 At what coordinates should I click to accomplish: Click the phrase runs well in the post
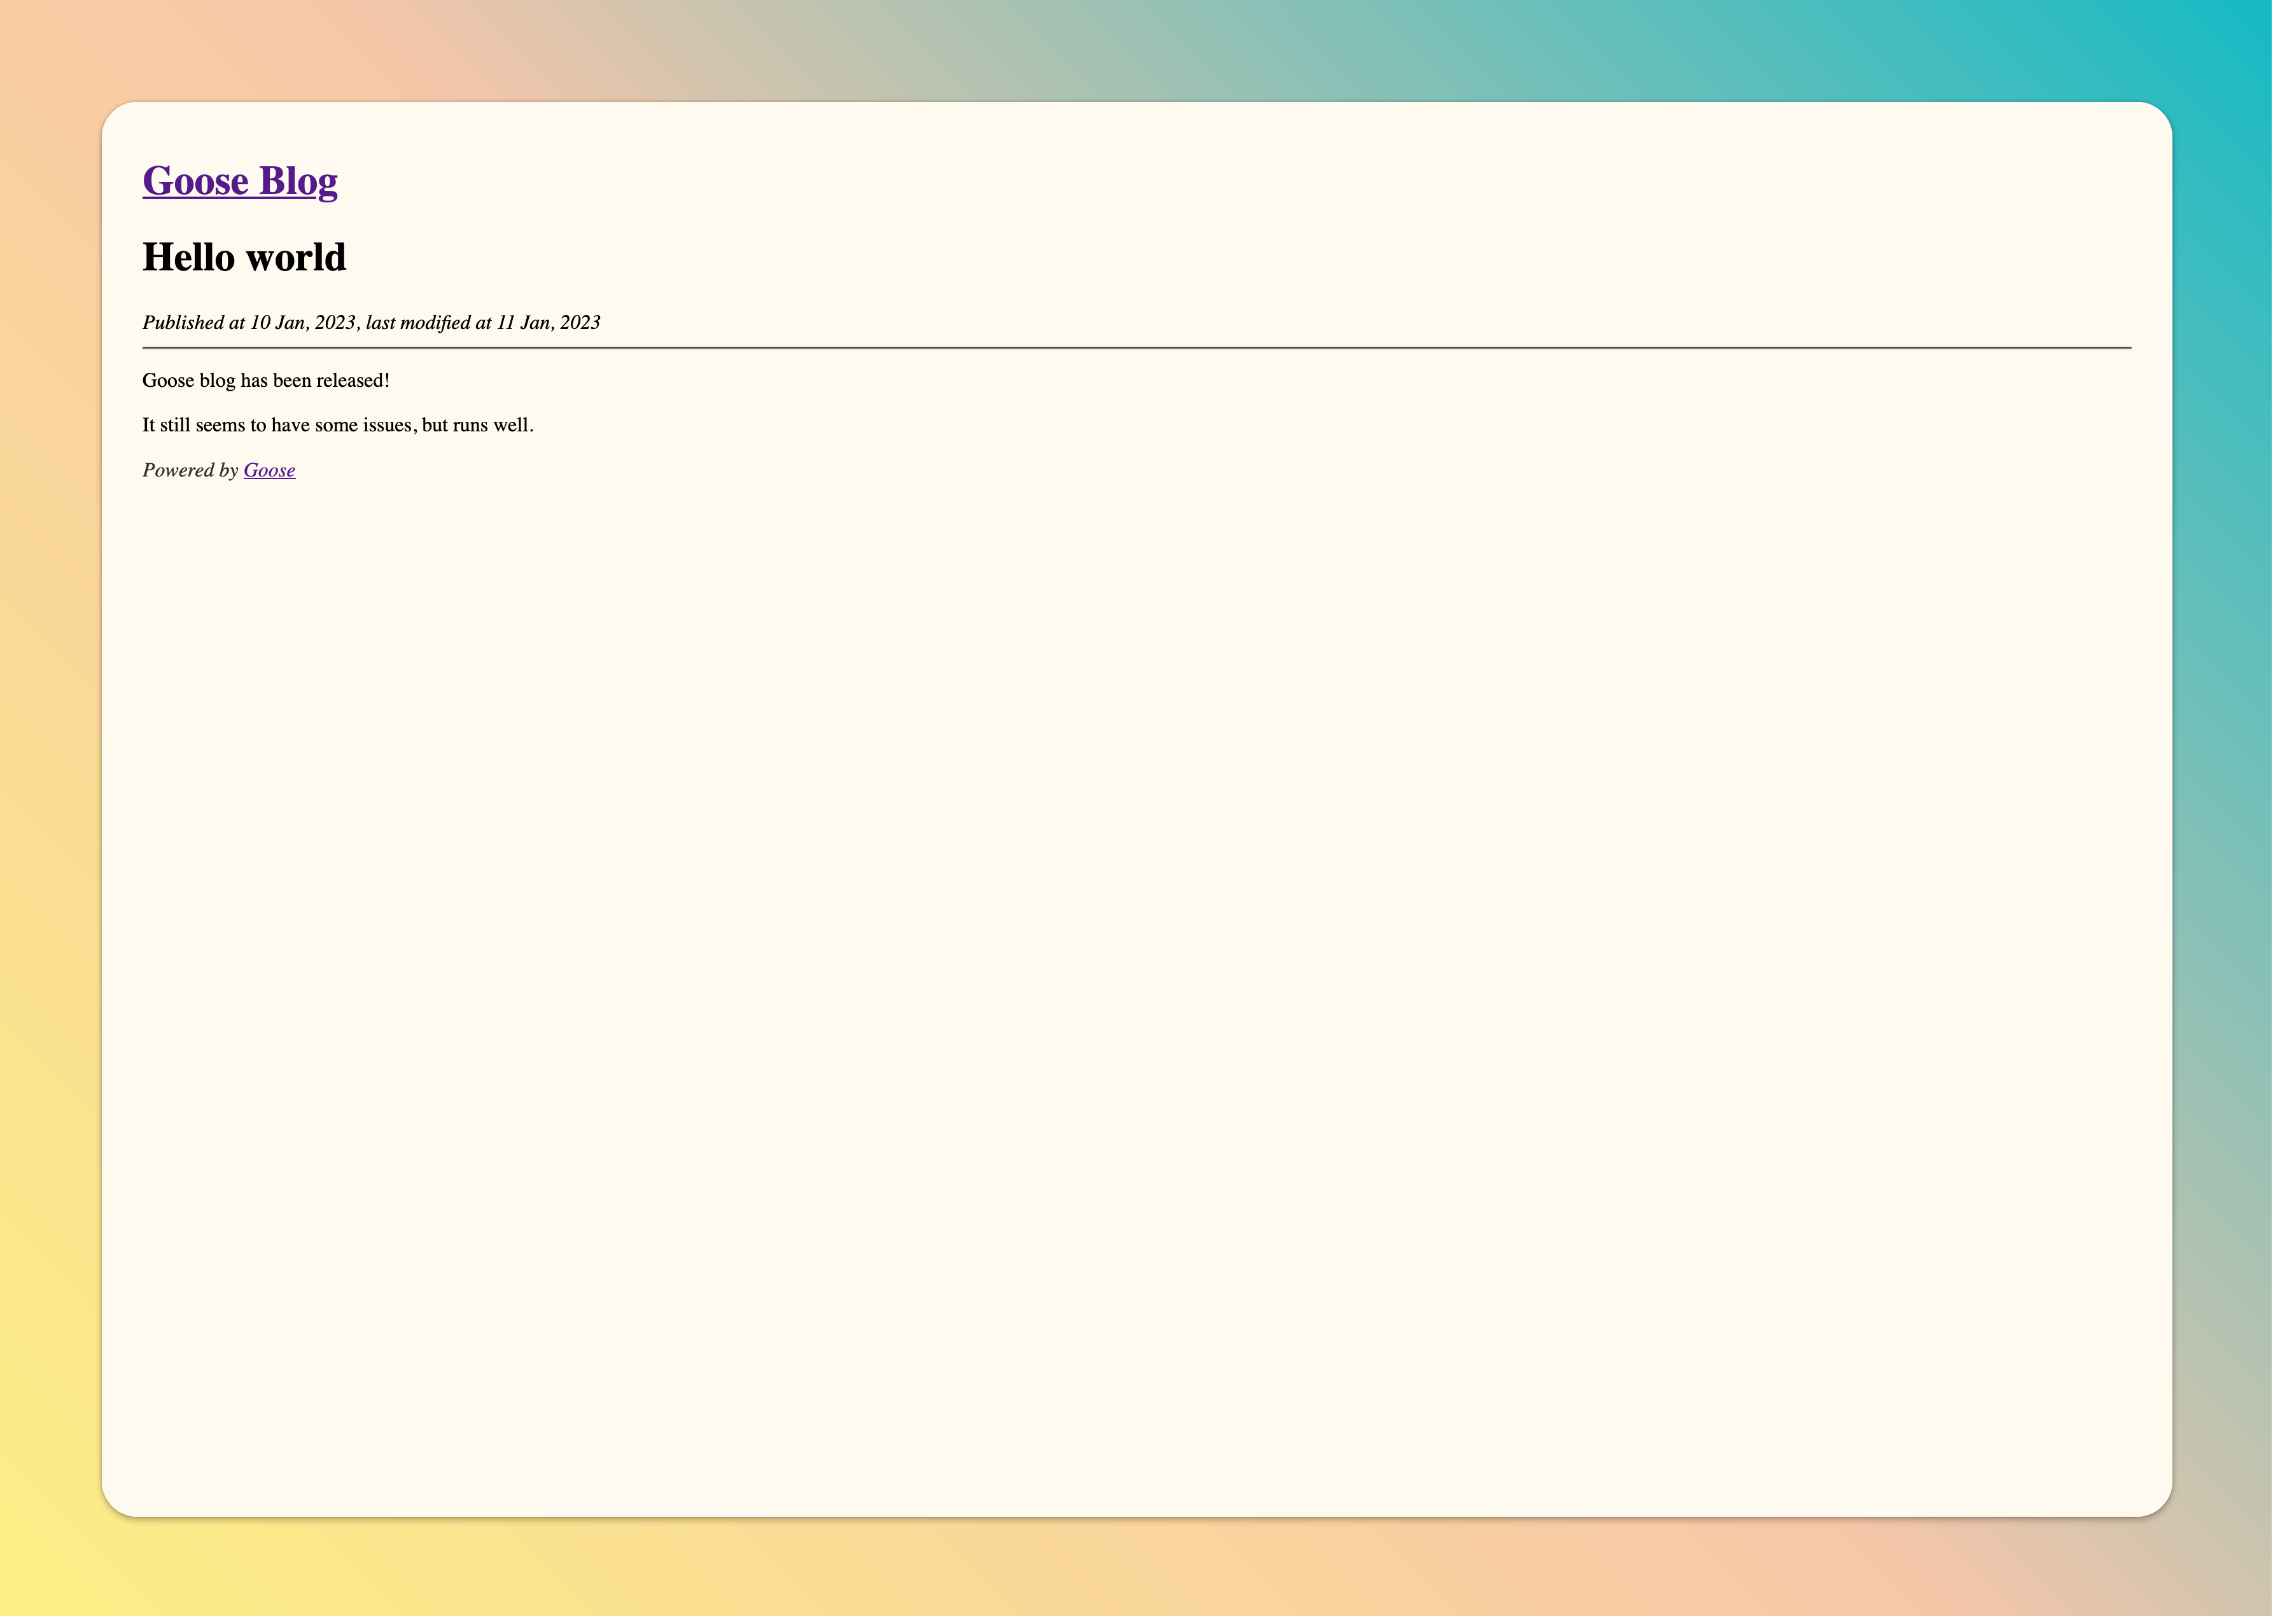(493, 426)
